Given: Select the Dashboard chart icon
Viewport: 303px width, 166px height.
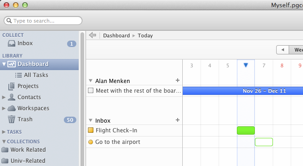Looking at the screenshot, I should [x=12, y=64].
